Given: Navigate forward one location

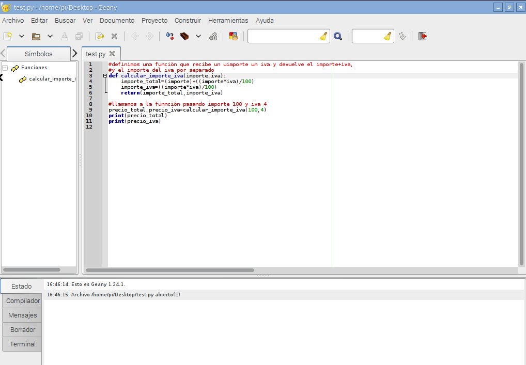Looking at the screenshot, I should (149, 36).
